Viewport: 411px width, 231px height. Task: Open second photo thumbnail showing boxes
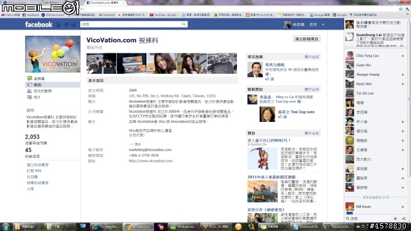132,64
